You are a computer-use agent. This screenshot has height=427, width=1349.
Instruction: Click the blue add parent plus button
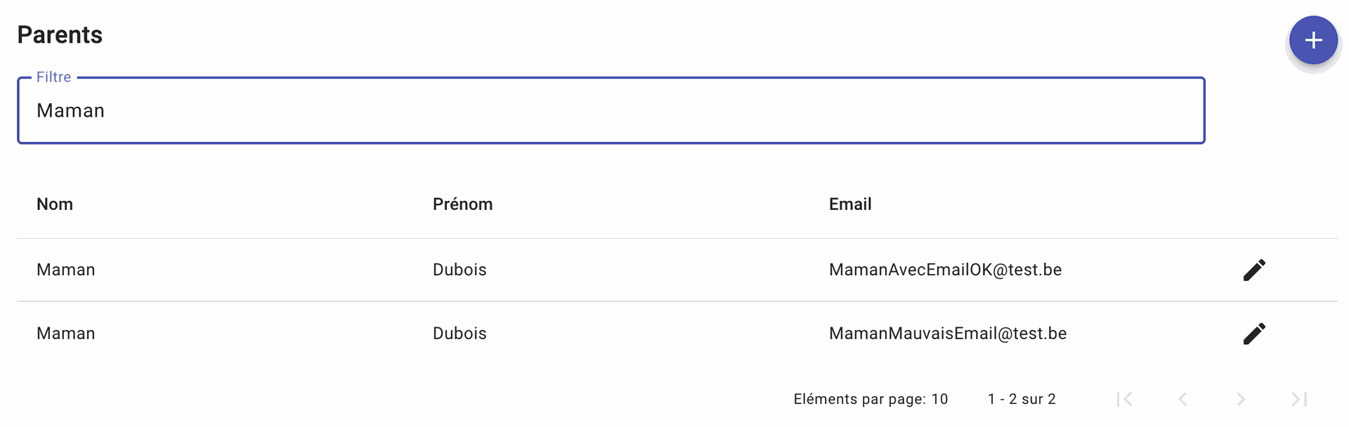(1312, 41)
